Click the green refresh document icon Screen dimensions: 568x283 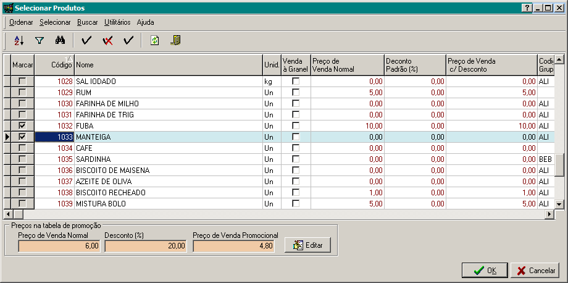coord(155,41)
